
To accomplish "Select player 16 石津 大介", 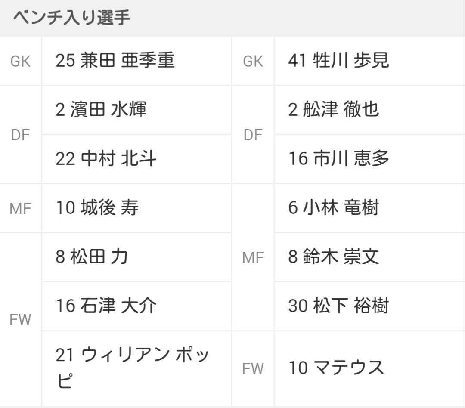I will [x=136, y=306].
